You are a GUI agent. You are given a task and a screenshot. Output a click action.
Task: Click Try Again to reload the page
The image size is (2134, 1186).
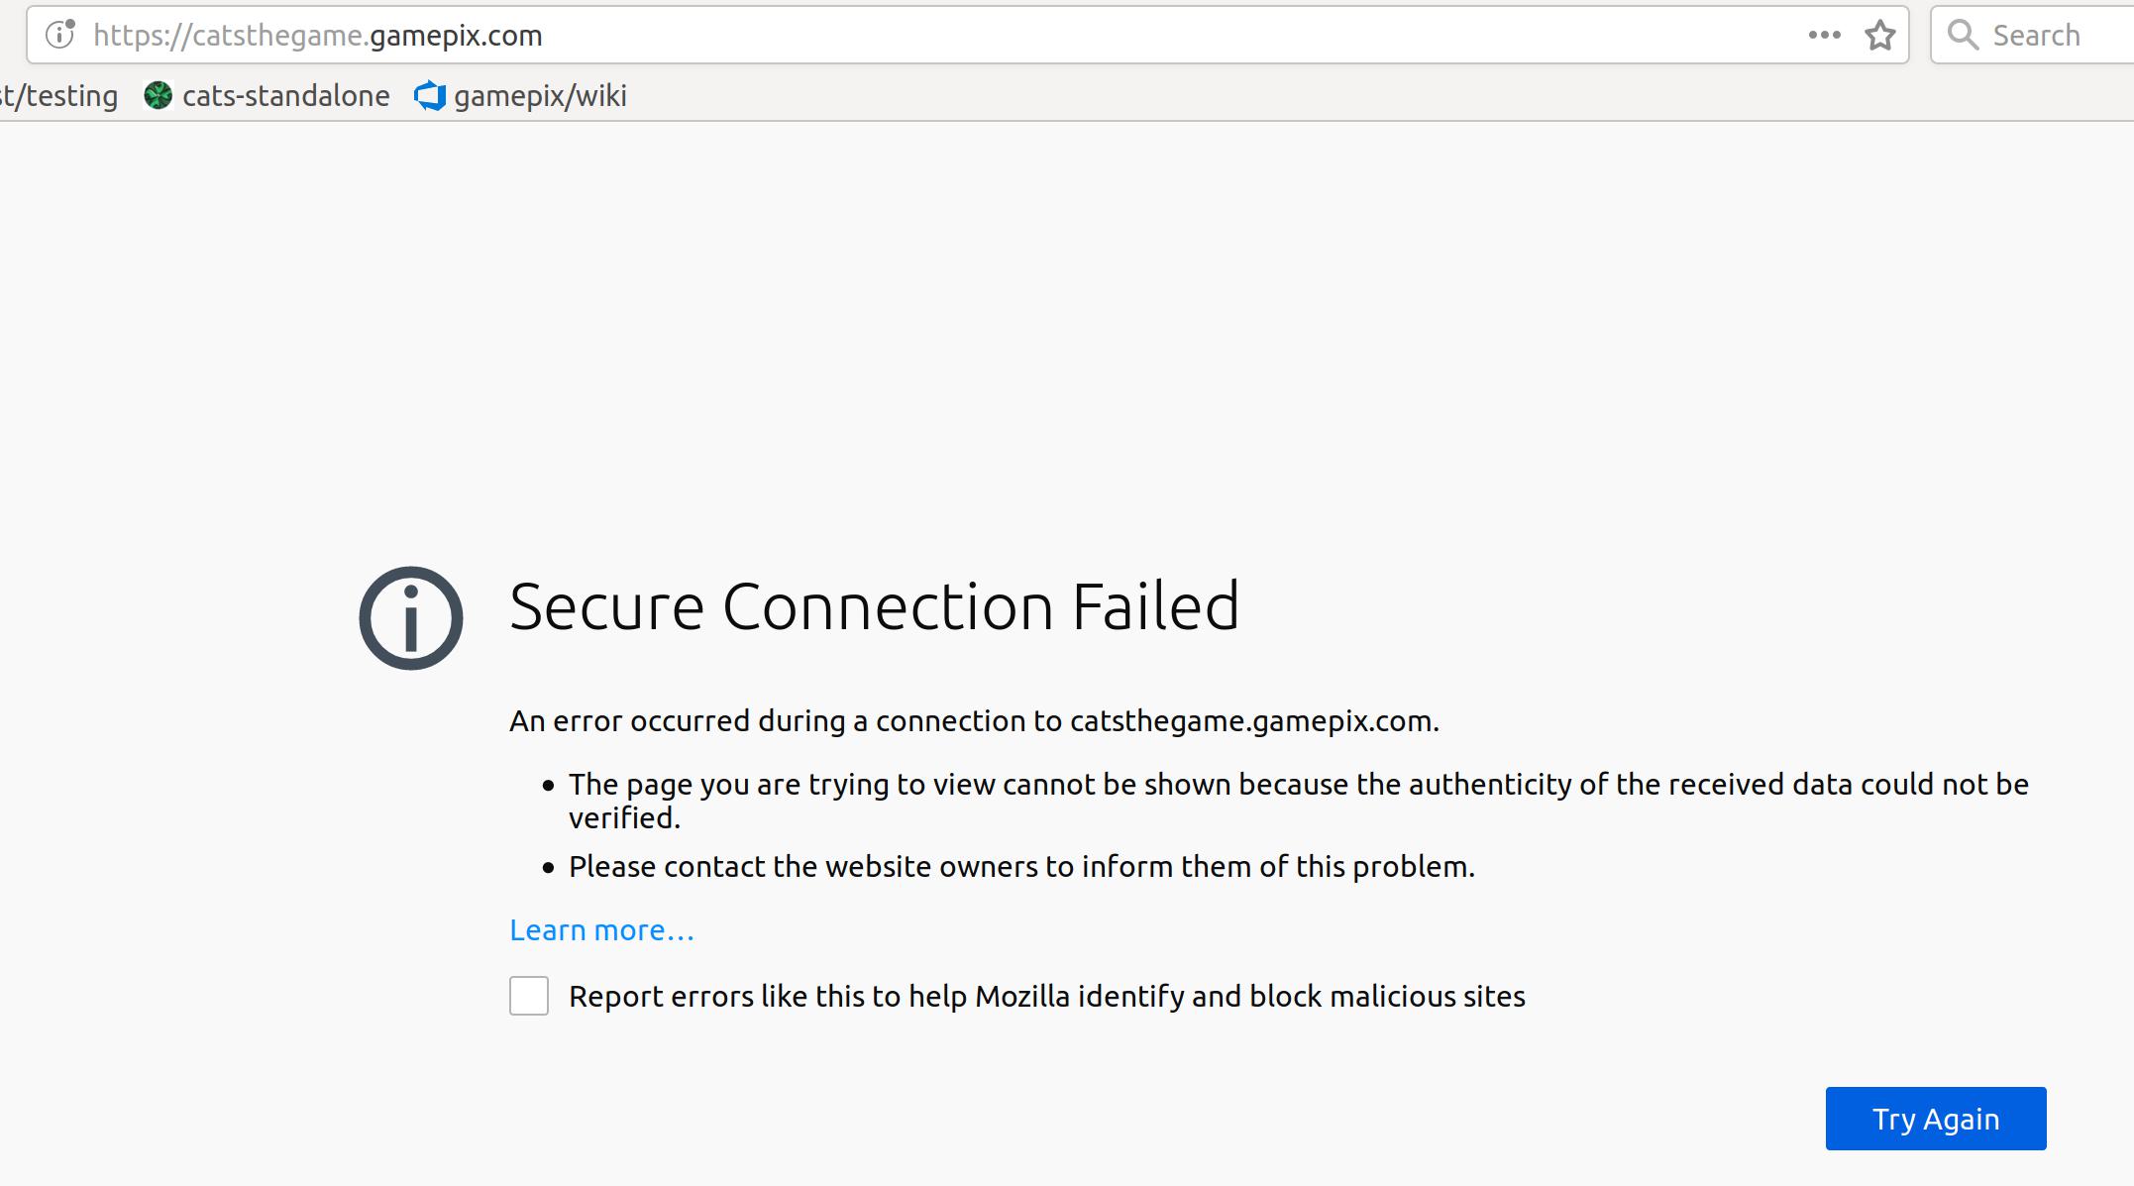click(x=1934, y=1118)
